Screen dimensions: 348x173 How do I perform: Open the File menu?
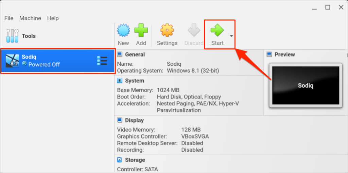pos(9,18)
